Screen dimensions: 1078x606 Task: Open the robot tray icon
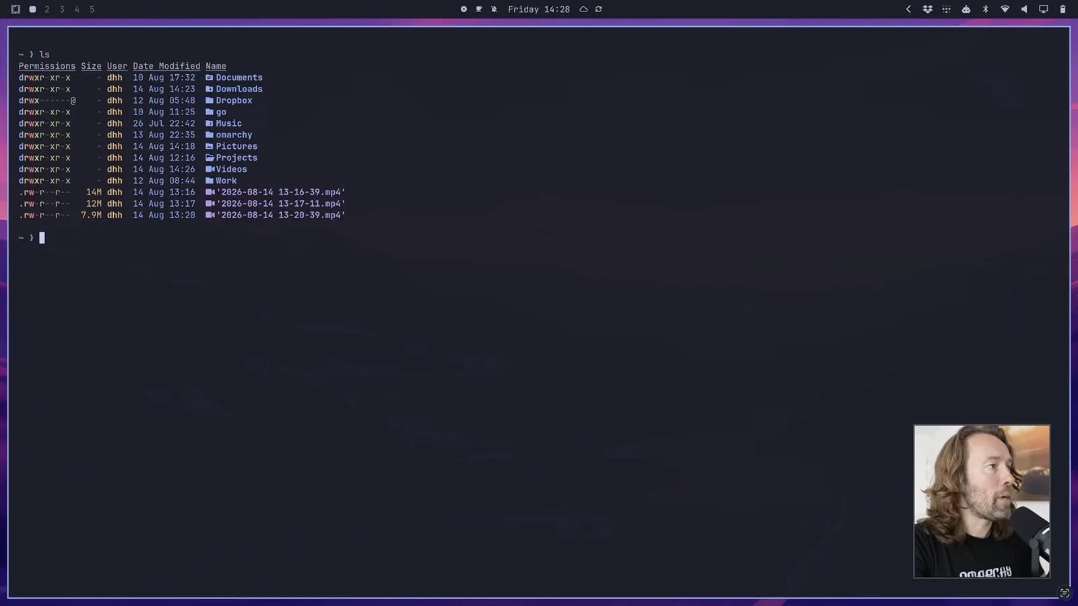(966, 9)
